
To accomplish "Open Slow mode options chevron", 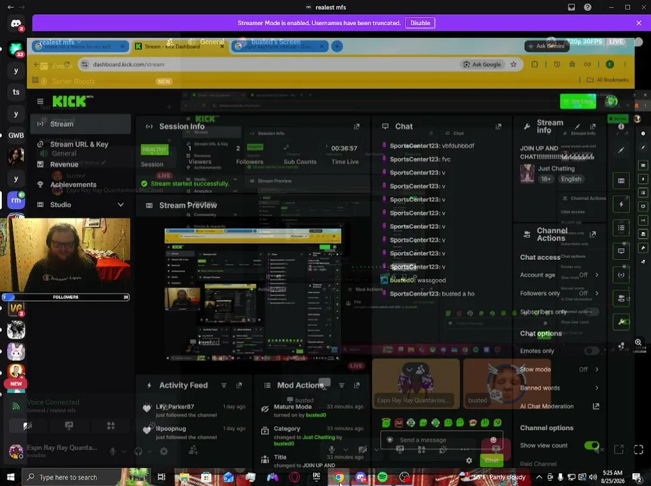I will click(596, 369).
